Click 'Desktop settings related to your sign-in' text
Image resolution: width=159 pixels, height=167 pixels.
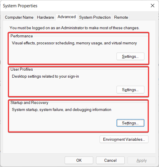[45, 76]
